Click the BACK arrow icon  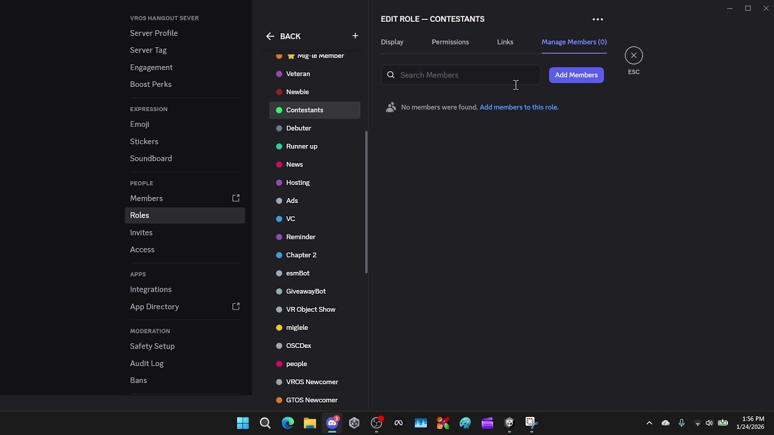point(270,36)
